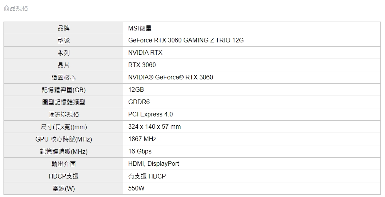Click the 電源(W) label
This screenshot has height=197, width=385.
[64, 189]
